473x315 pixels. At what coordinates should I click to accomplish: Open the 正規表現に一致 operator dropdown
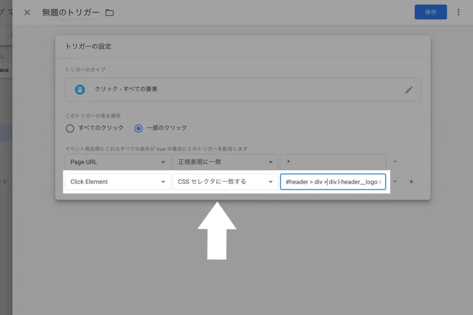point(225,162)
